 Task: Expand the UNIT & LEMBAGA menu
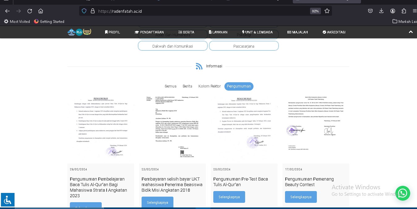click(x=257, y=32)
